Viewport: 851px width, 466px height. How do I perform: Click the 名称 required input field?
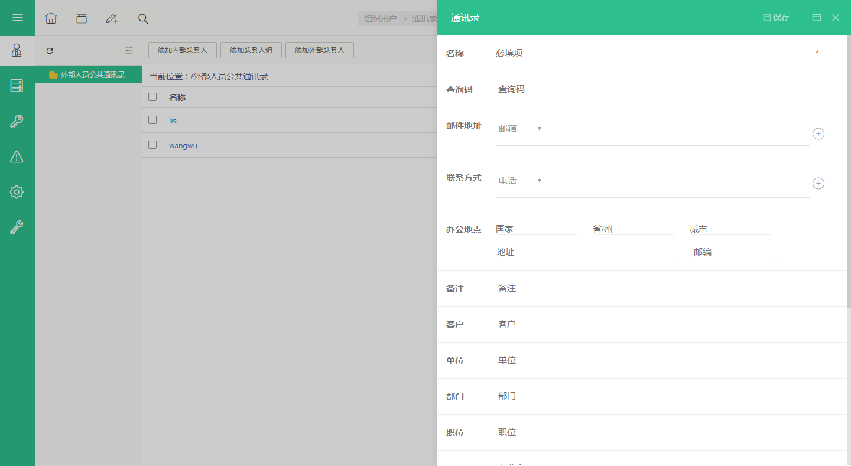(653, 53)
